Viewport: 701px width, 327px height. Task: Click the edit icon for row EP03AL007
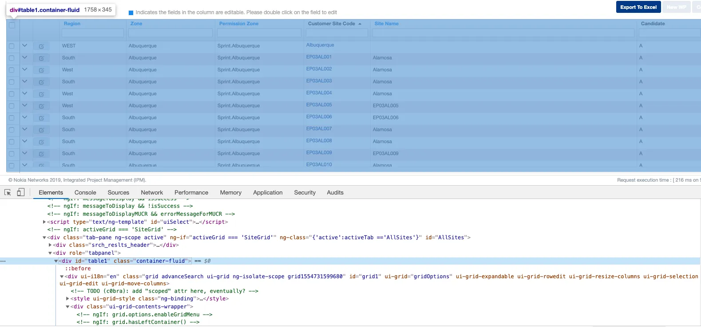(x=41, y=130)
